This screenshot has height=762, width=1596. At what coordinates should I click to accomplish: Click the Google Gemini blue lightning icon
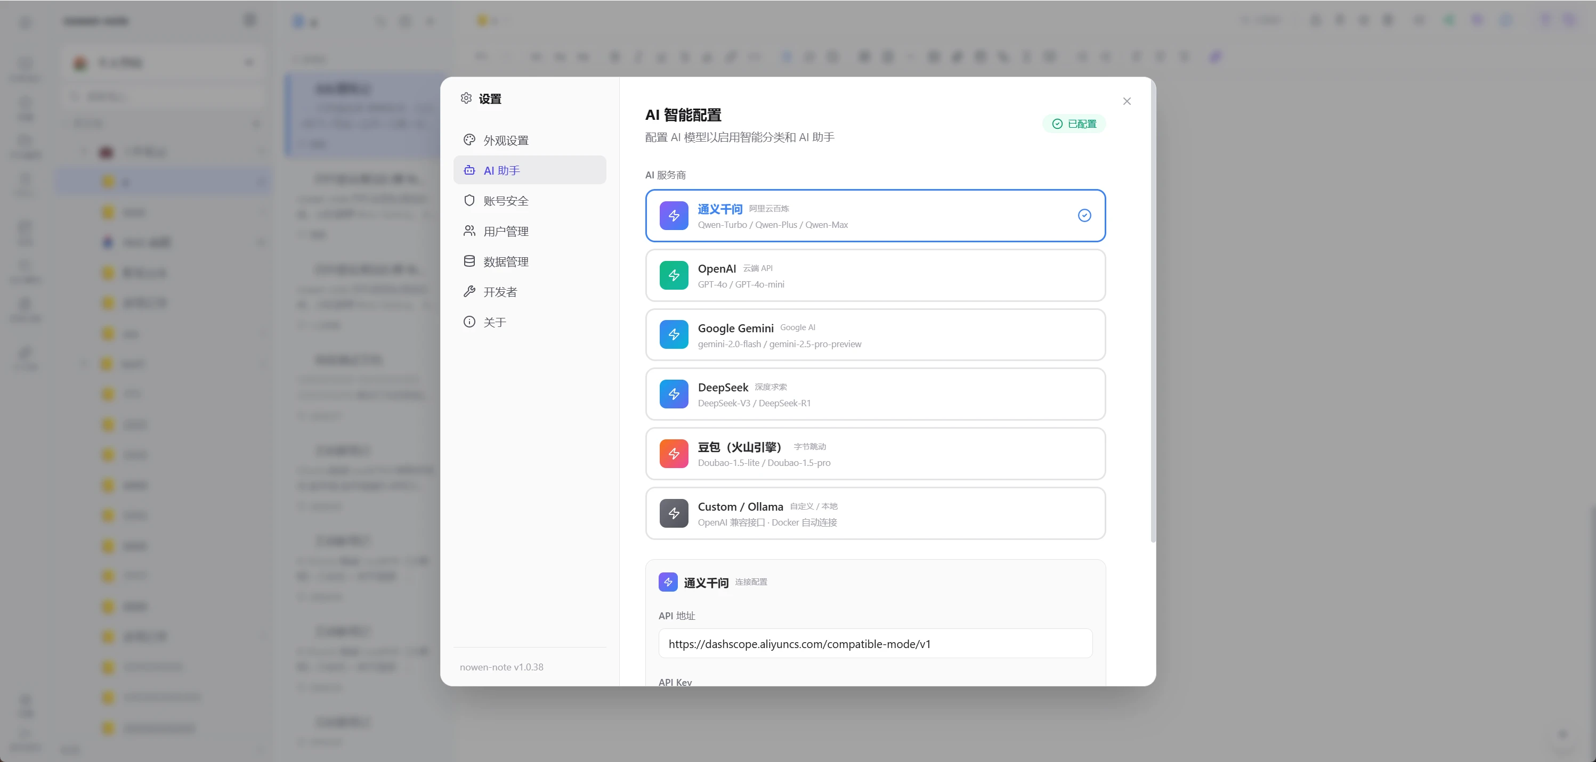[674, 335]
